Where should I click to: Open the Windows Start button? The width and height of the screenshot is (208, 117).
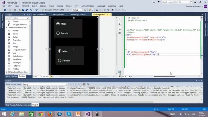point(4,114)
